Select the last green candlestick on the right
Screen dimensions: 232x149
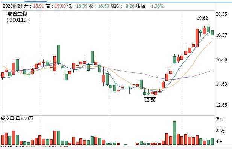click(x=212, y=33)
